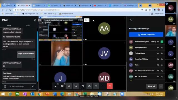The image size is (178, 100).
Task: Select Alondra Alonso in participants list
Action: [146, 47]
